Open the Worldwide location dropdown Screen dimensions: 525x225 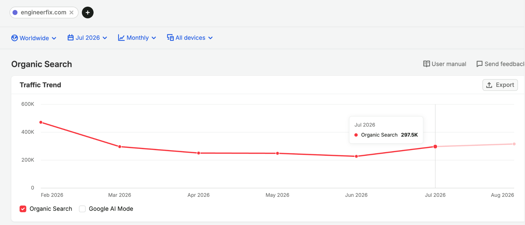34,38
